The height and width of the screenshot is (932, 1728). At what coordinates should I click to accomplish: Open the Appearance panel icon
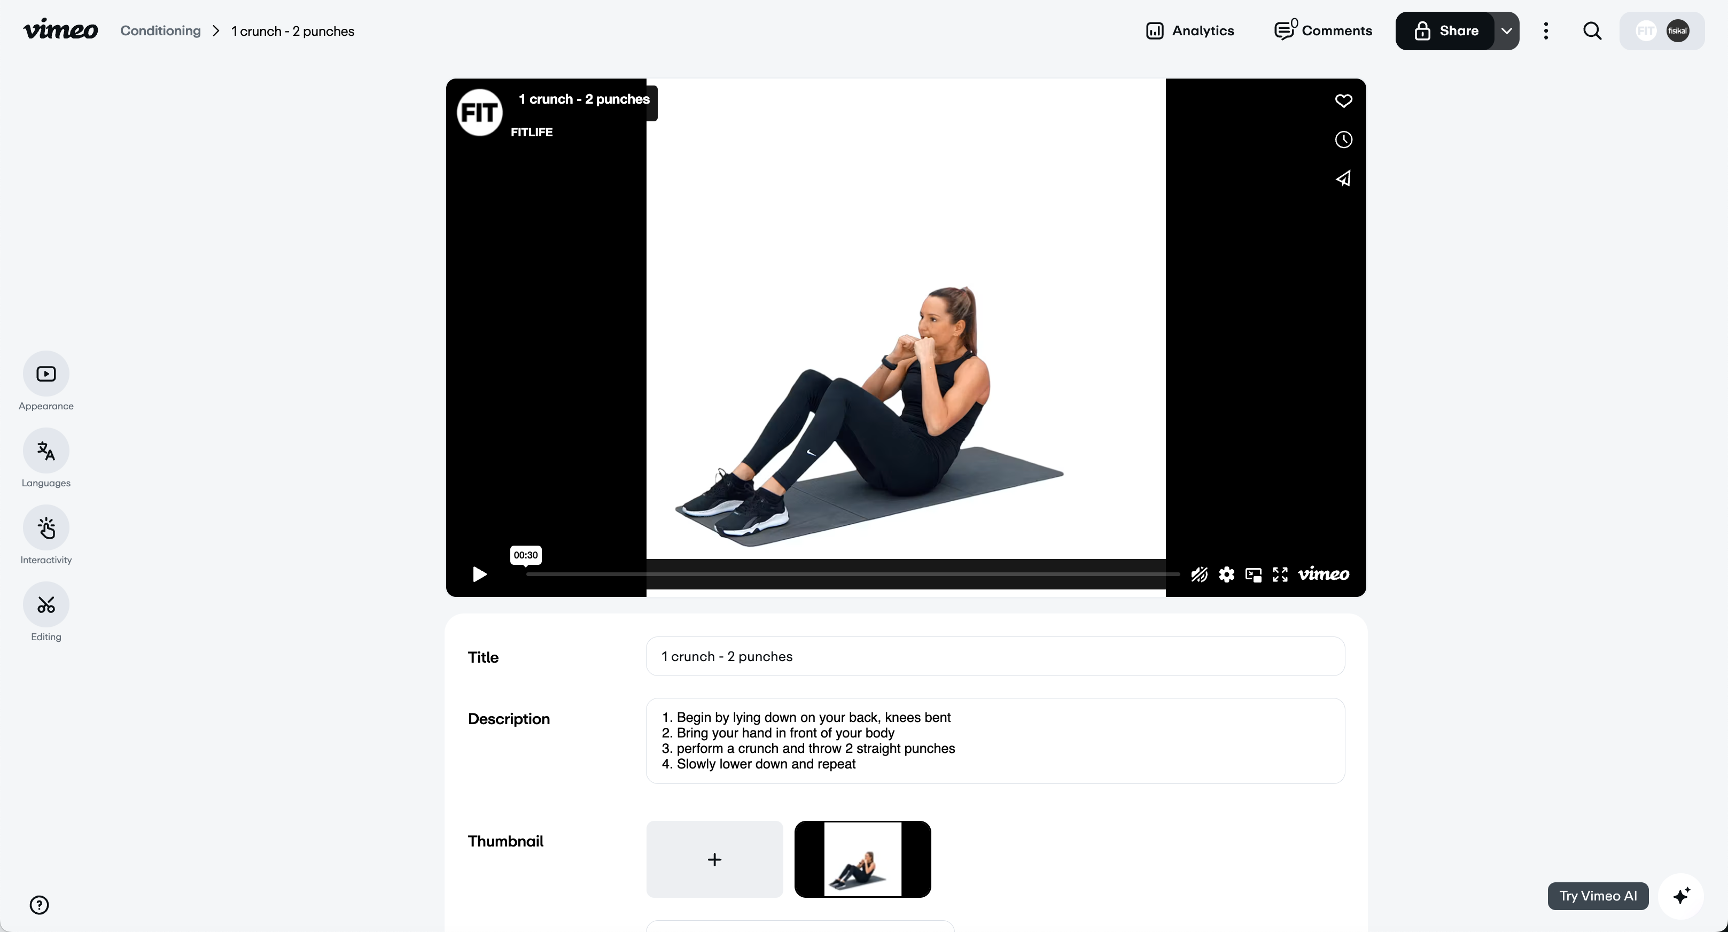point(45,374)
